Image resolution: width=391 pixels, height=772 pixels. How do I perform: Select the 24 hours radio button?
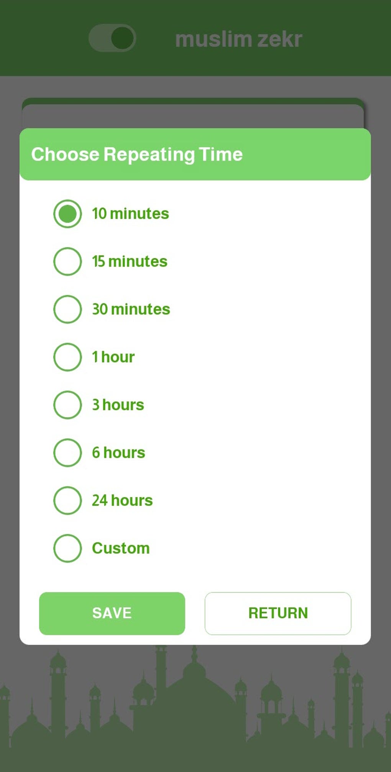point(67,500)
